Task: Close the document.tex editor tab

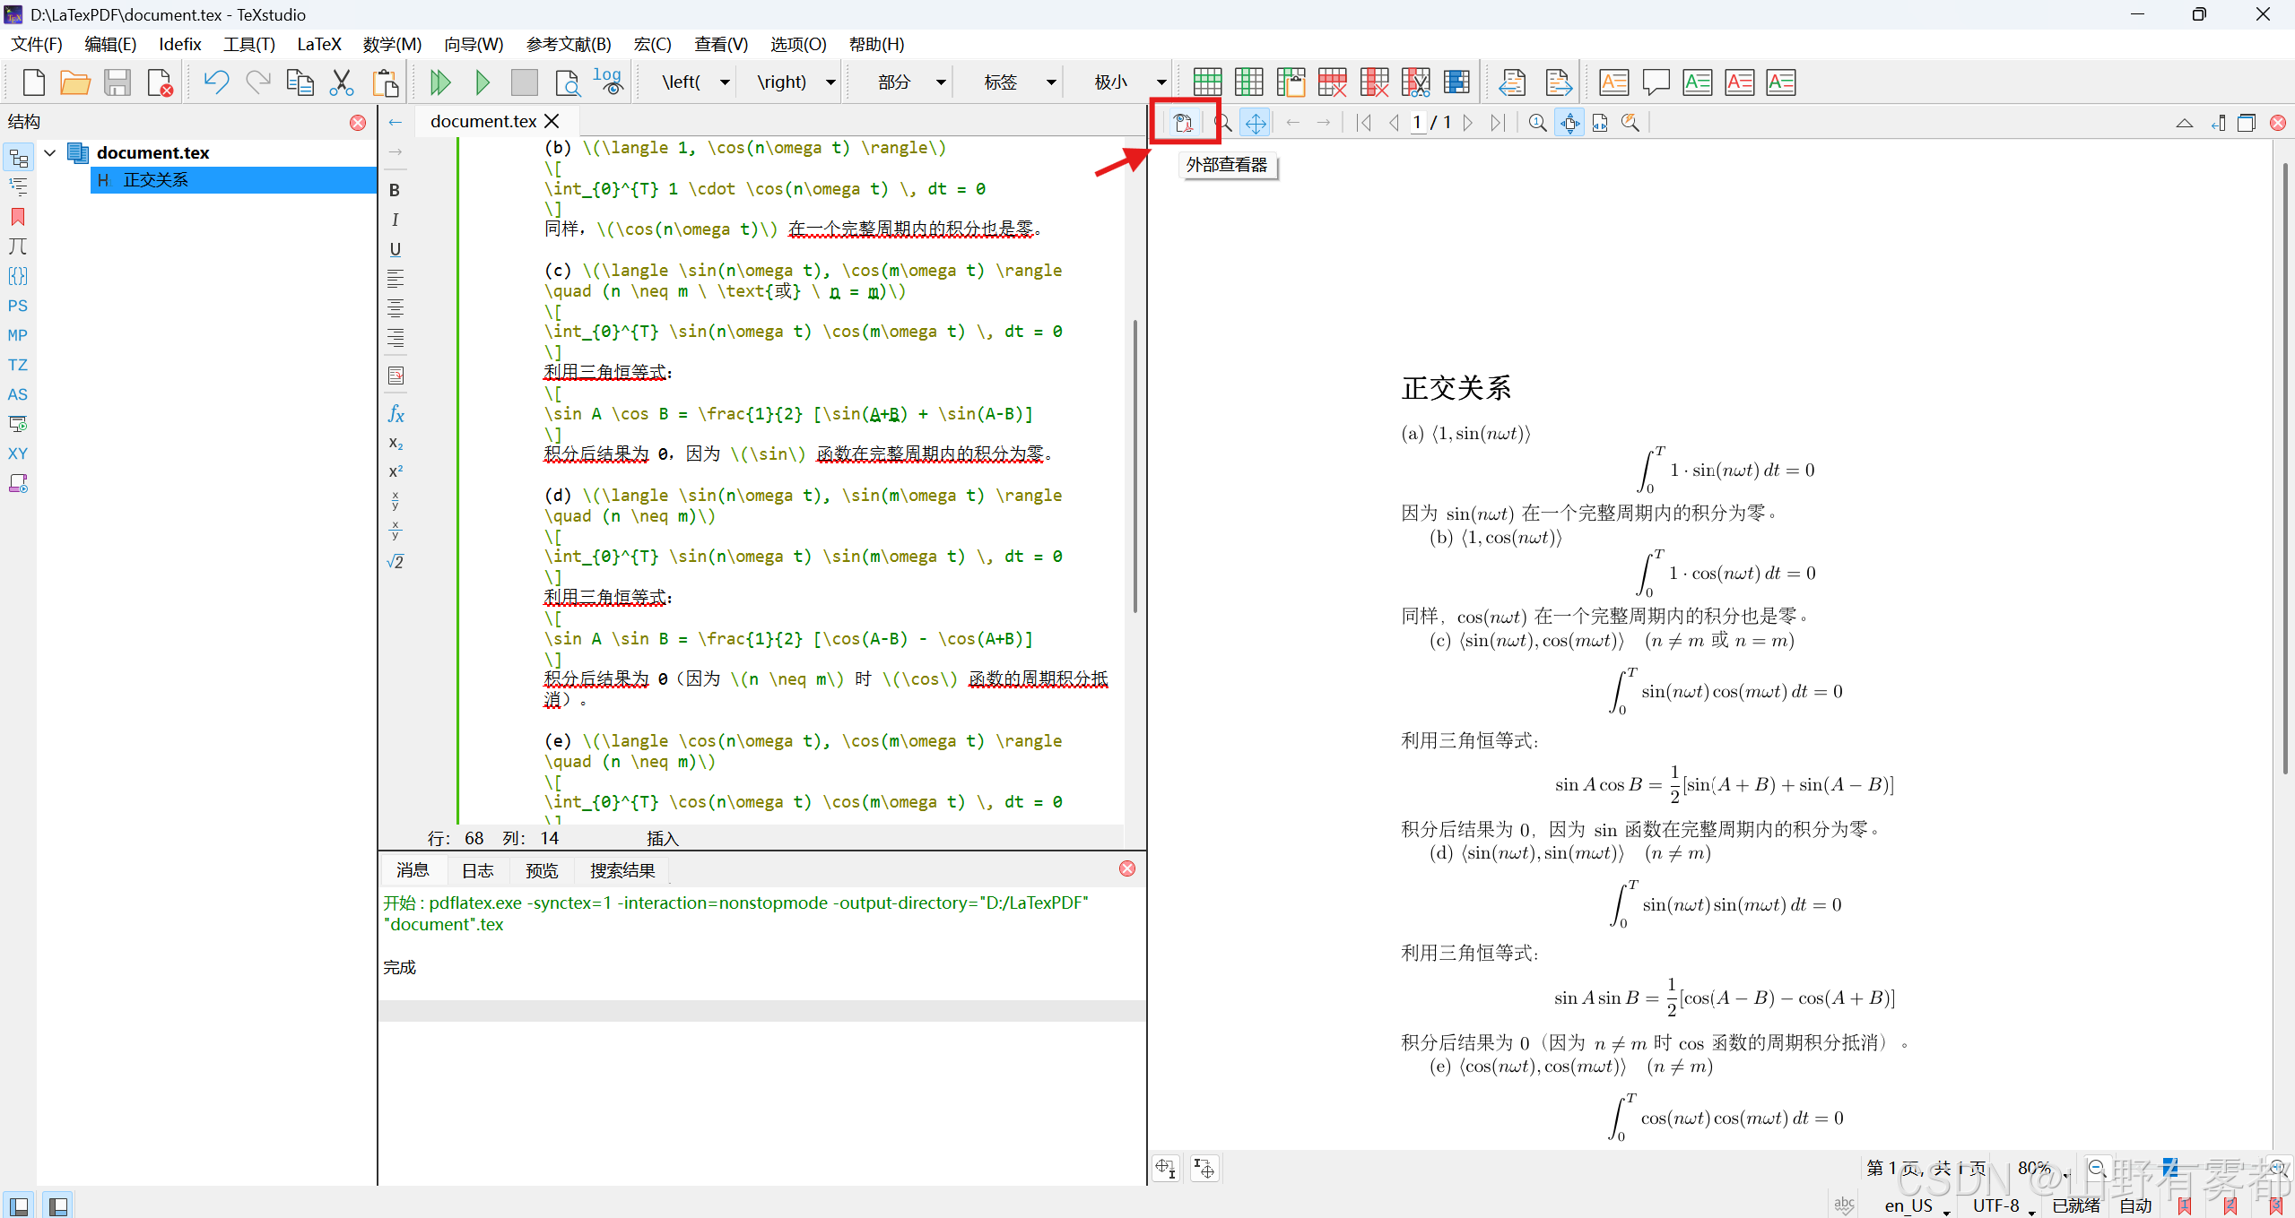Action: click(552, 121)
